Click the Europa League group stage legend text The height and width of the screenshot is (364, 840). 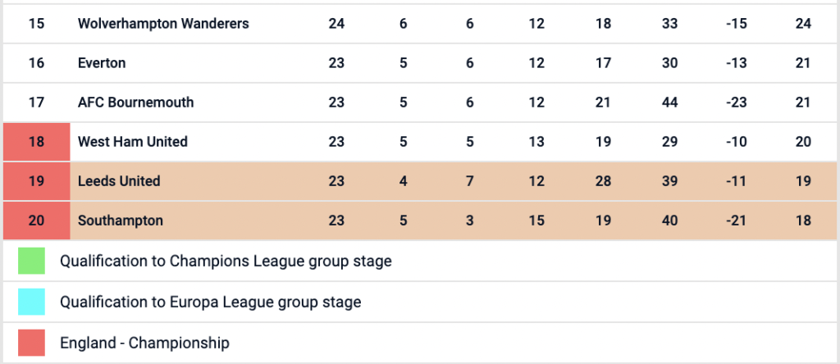(x=210, y=303)
